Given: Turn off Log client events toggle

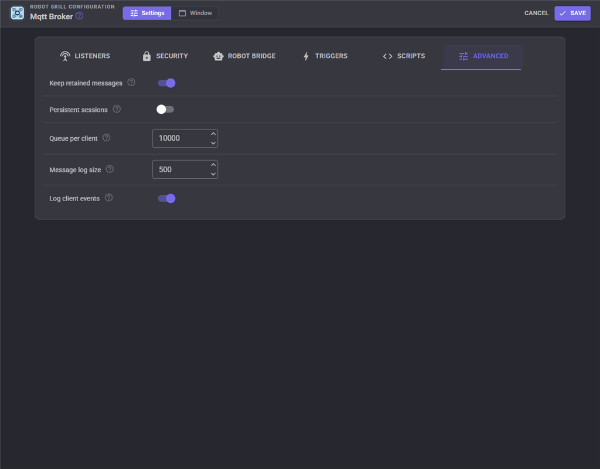Looking at the screenshot, I should [166, 198].
